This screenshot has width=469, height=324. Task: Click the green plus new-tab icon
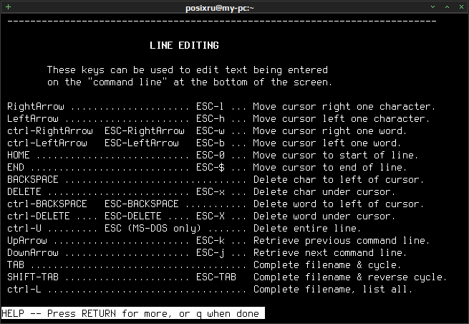coord(8,7)
